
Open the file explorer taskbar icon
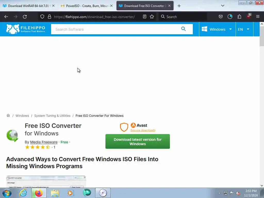pyautogui.click(x=55, y=193)
